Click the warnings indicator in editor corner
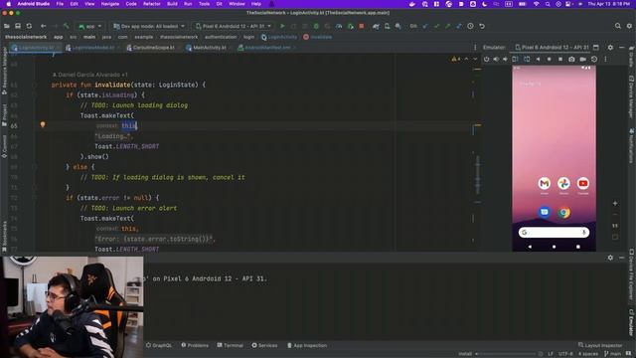This screenshot has width=636, height=358. [x=456, y=59]
